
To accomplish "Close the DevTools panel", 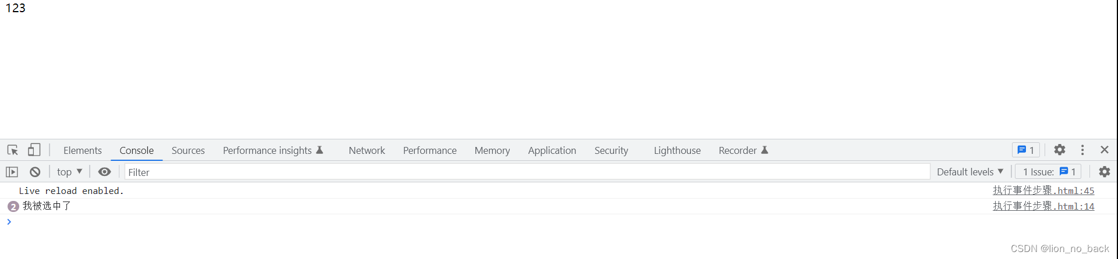I will [1105, 150].
